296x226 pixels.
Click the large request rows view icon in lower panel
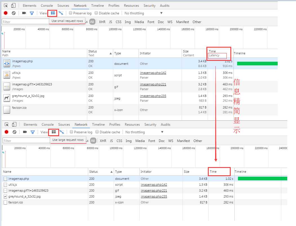click(54, 132)
